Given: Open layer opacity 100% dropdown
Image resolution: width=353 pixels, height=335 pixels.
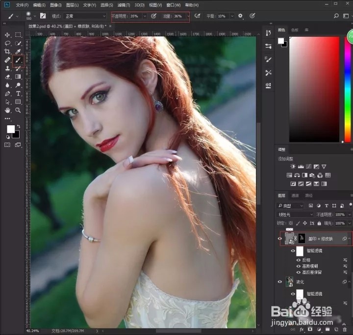Looking at the screenshot, I should tap(350, 215).
